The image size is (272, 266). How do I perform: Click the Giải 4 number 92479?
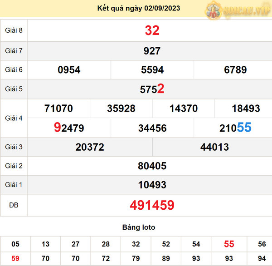(x=69, y=128)
